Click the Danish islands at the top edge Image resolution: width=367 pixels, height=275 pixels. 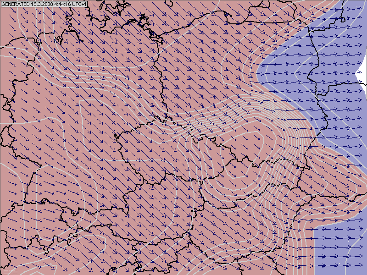click(110, 7)
